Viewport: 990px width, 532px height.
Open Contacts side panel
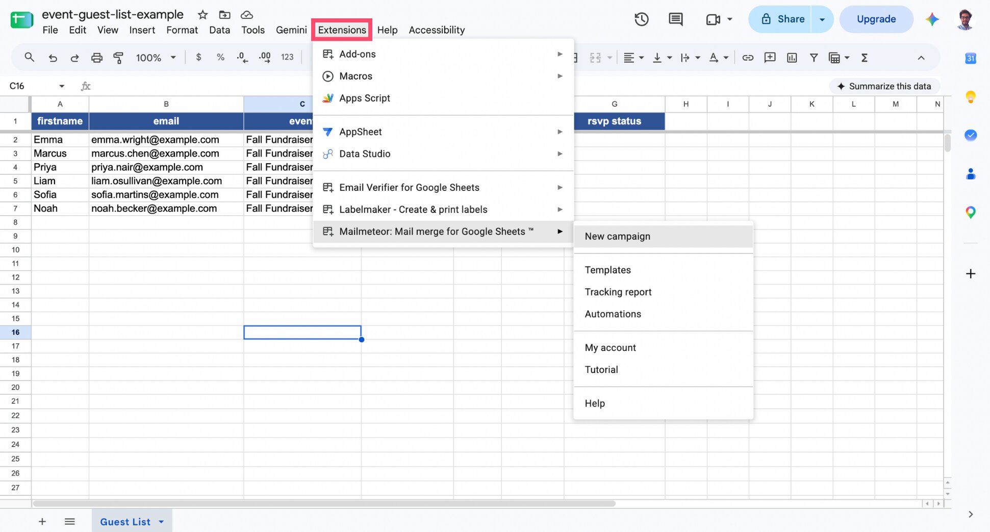[x=971, y=174]
